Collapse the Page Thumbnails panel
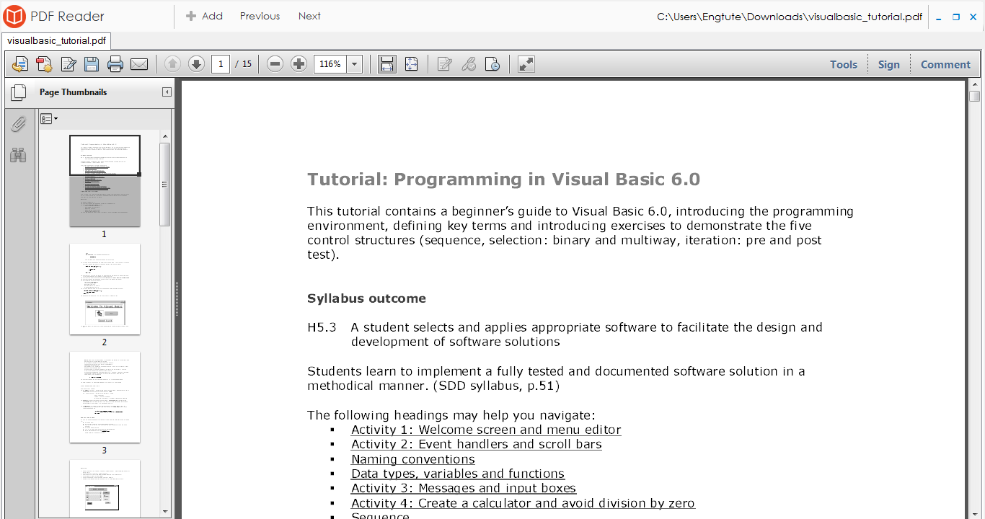This screenshot has width=985, height=519. (167, 92)
